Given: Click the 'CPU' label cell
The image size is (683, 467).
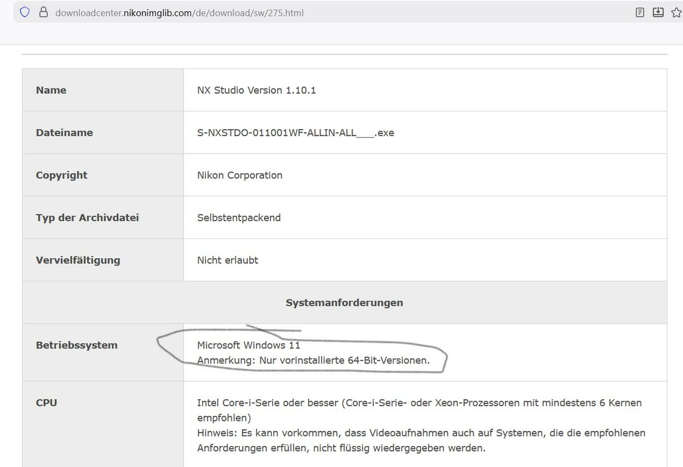Looking at the screenshot, I should [103, 424].
